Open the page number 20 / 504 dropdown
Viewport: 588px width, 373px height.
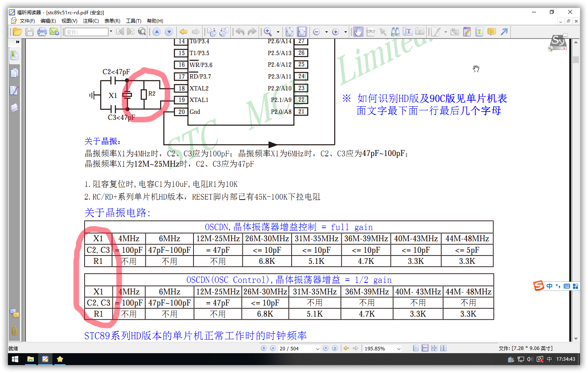[x=317, y=349]
